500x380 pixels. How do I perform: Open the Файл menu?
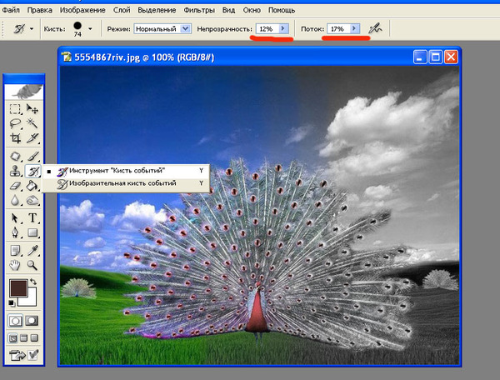[x=11, y=10]
